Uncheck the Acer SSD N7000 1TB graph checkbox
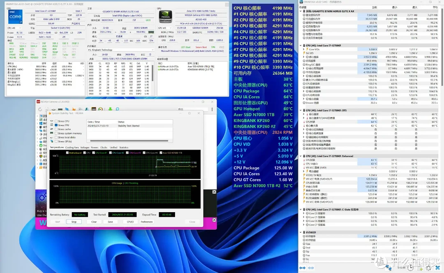Image resolution: width=444 pixels, height=273 pixels. (x=161, y=153)
